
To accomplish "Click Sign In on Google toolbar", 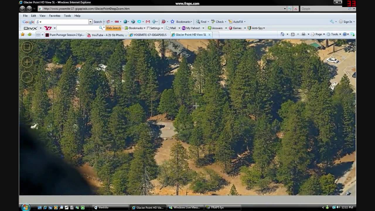I will click(x=347, y=22).
